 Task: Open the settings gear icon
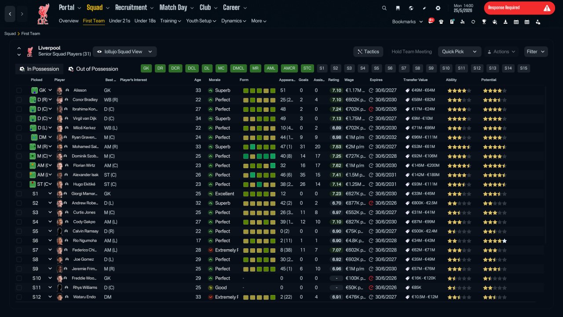coord(438,8)
